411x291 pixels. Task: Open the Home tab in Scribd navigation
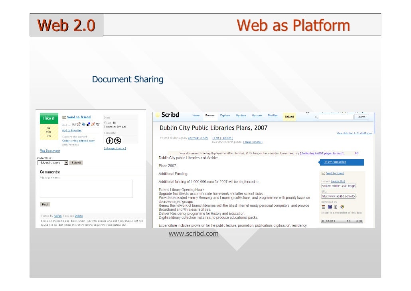[196, 116]
